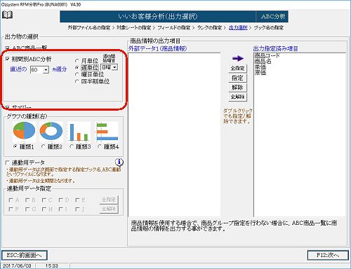Pick the donut chart thumbnail 種類2
Screen dimensions: 351x269
tap(51, 131)
